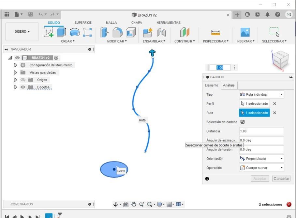Expand Configuración del documento node
This screenshot has width=296, height=218.
pos(15,65)
